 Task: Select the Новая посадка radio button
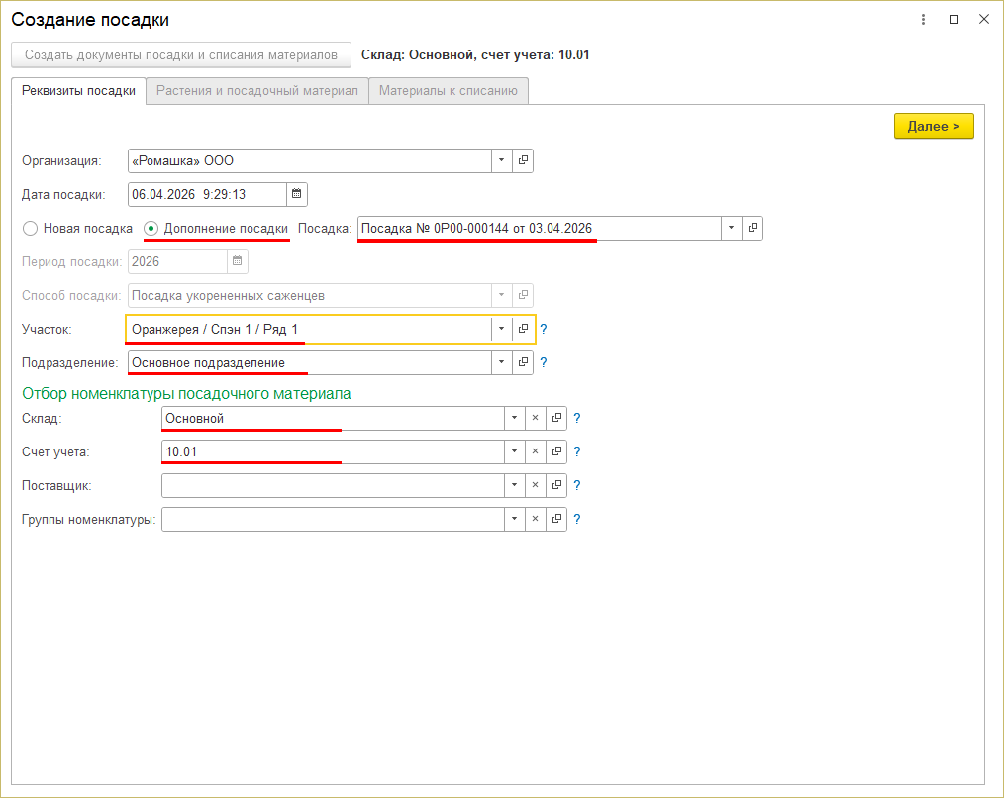(x=31, y=228)
